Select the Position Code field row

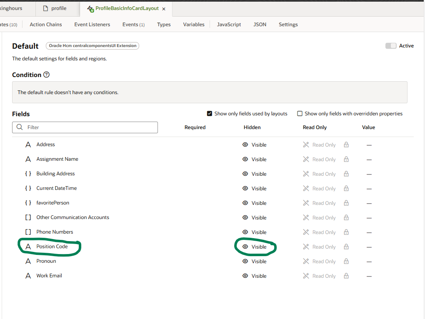[213, 247]
